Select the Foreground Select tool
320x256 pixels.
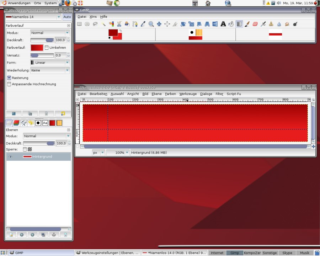pos(127,24)
